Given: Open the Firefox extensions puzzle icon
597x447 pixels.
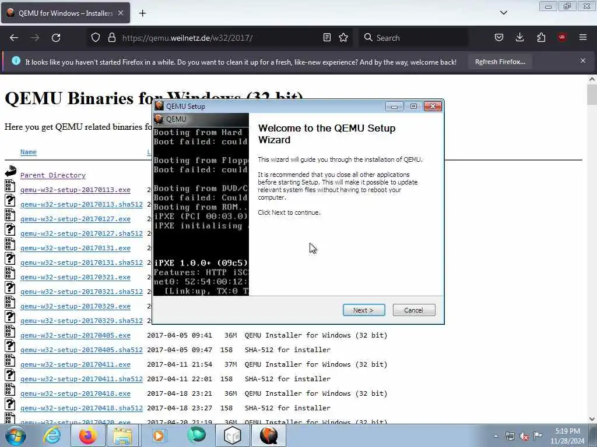Looking at the screenshot, I should pyautogui.click(x=541, y=38).
